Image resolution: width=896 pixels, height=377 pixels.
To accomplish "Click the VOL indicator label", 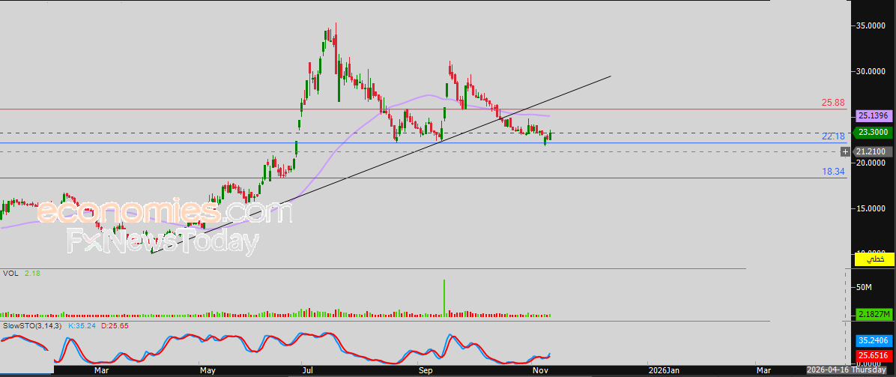I will (10, 274).
